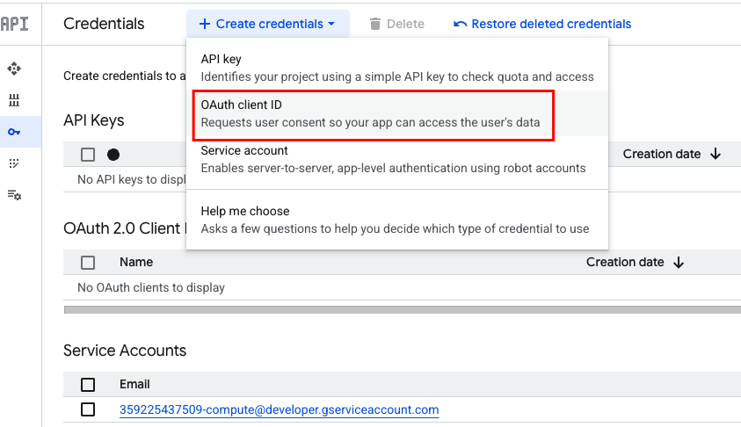Tick the select-all checkbox in OAuth 2.0 Client table
This screenshot has height=427, width=741.
88,262
